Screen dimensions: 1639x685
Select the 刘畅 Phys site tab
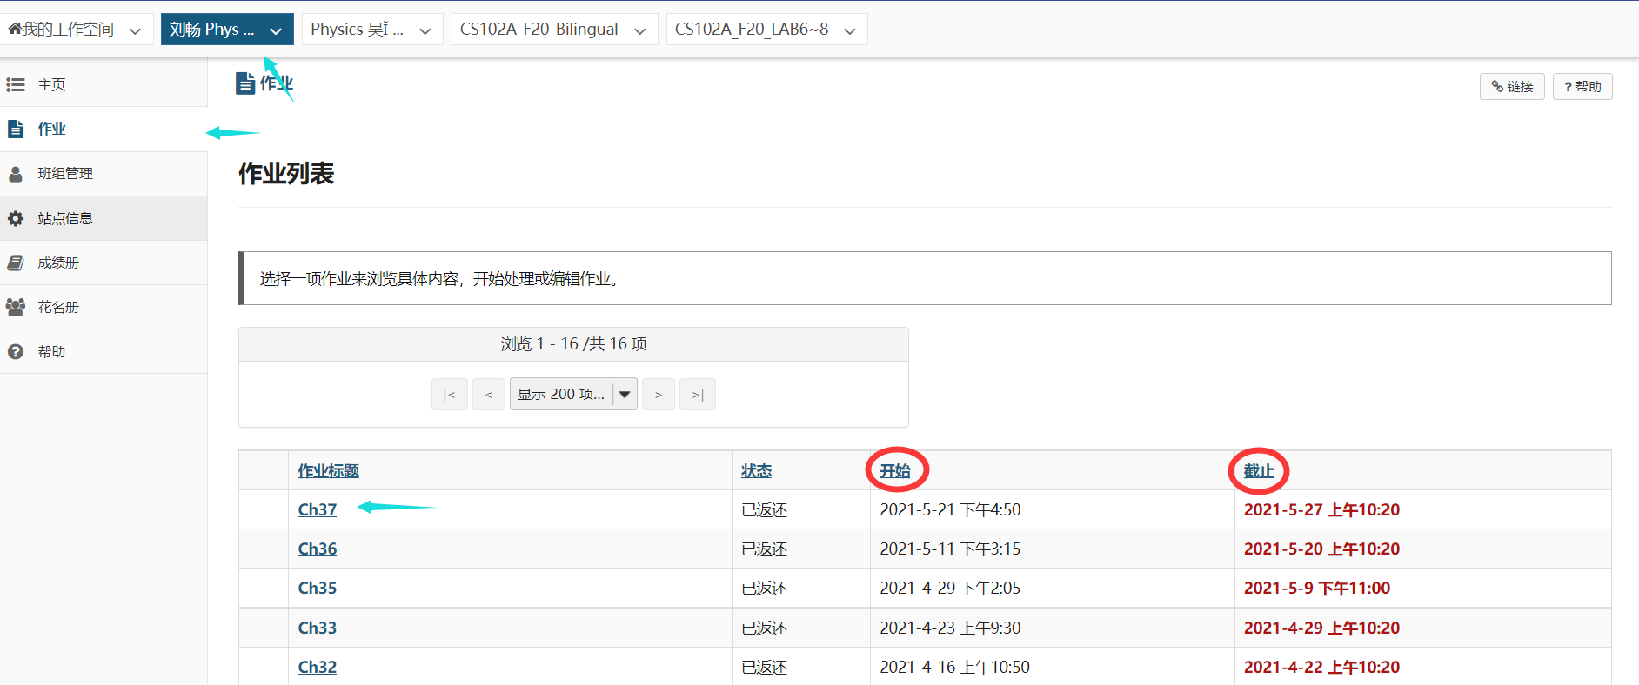click(211, 30)
